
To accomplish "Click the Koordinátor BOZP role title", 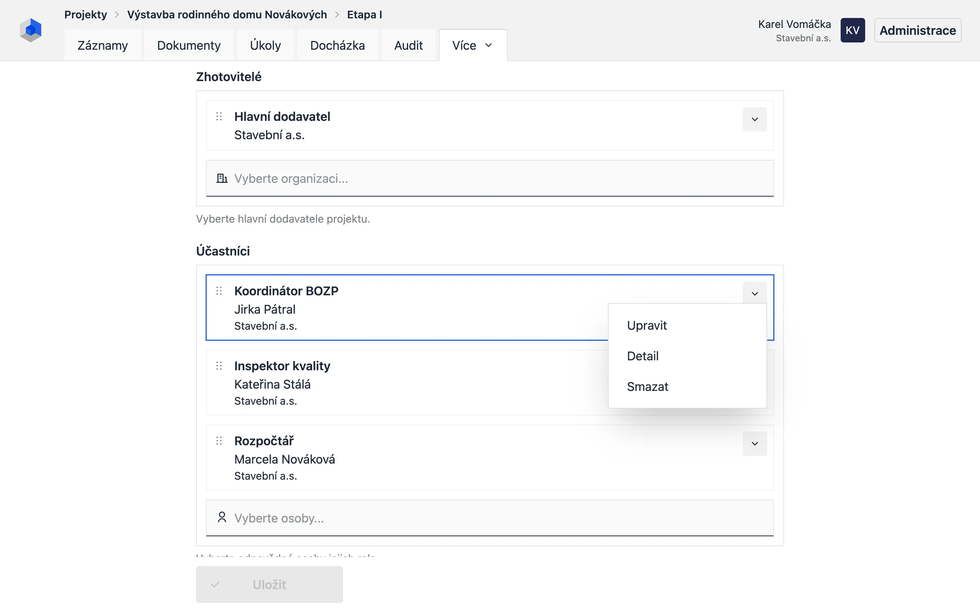I will [x=286, y=291].
